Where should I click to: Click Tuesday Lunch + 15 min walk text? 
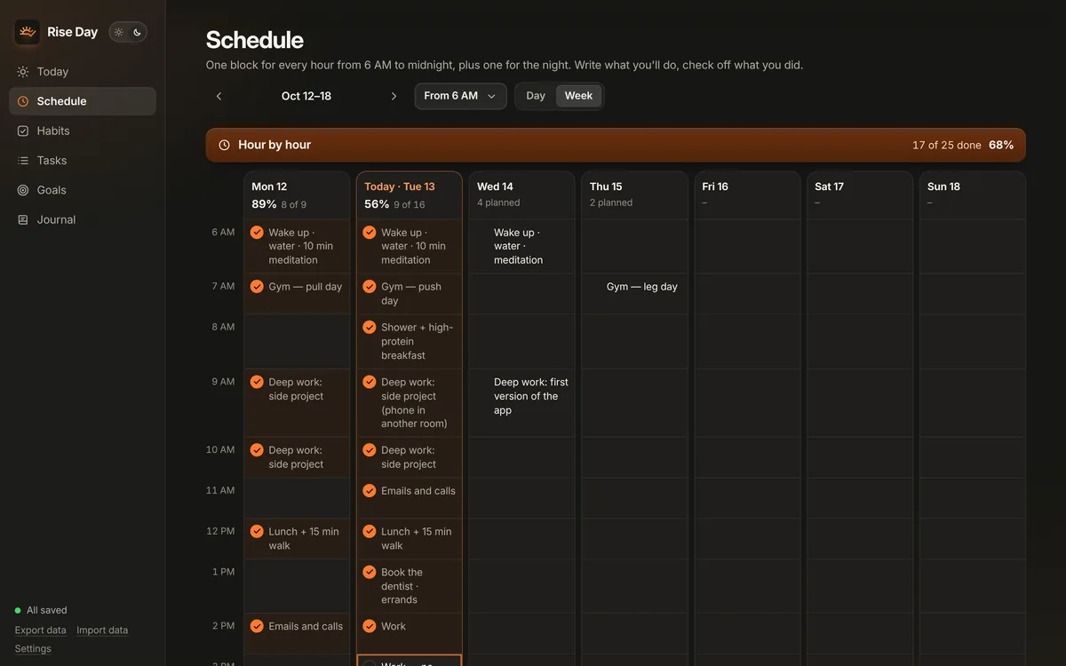[416, 539]
